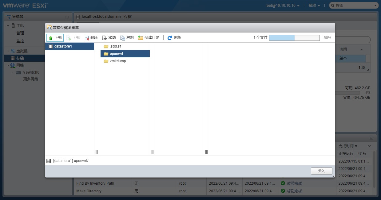Viewport: 381px width, 200px height.
Task: Select 监控 under host
Action: 20,41
